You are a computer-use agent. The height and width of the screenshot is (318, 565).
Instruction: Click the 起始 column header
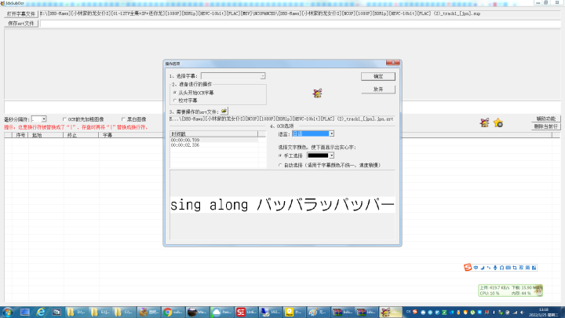click(46, 135)
